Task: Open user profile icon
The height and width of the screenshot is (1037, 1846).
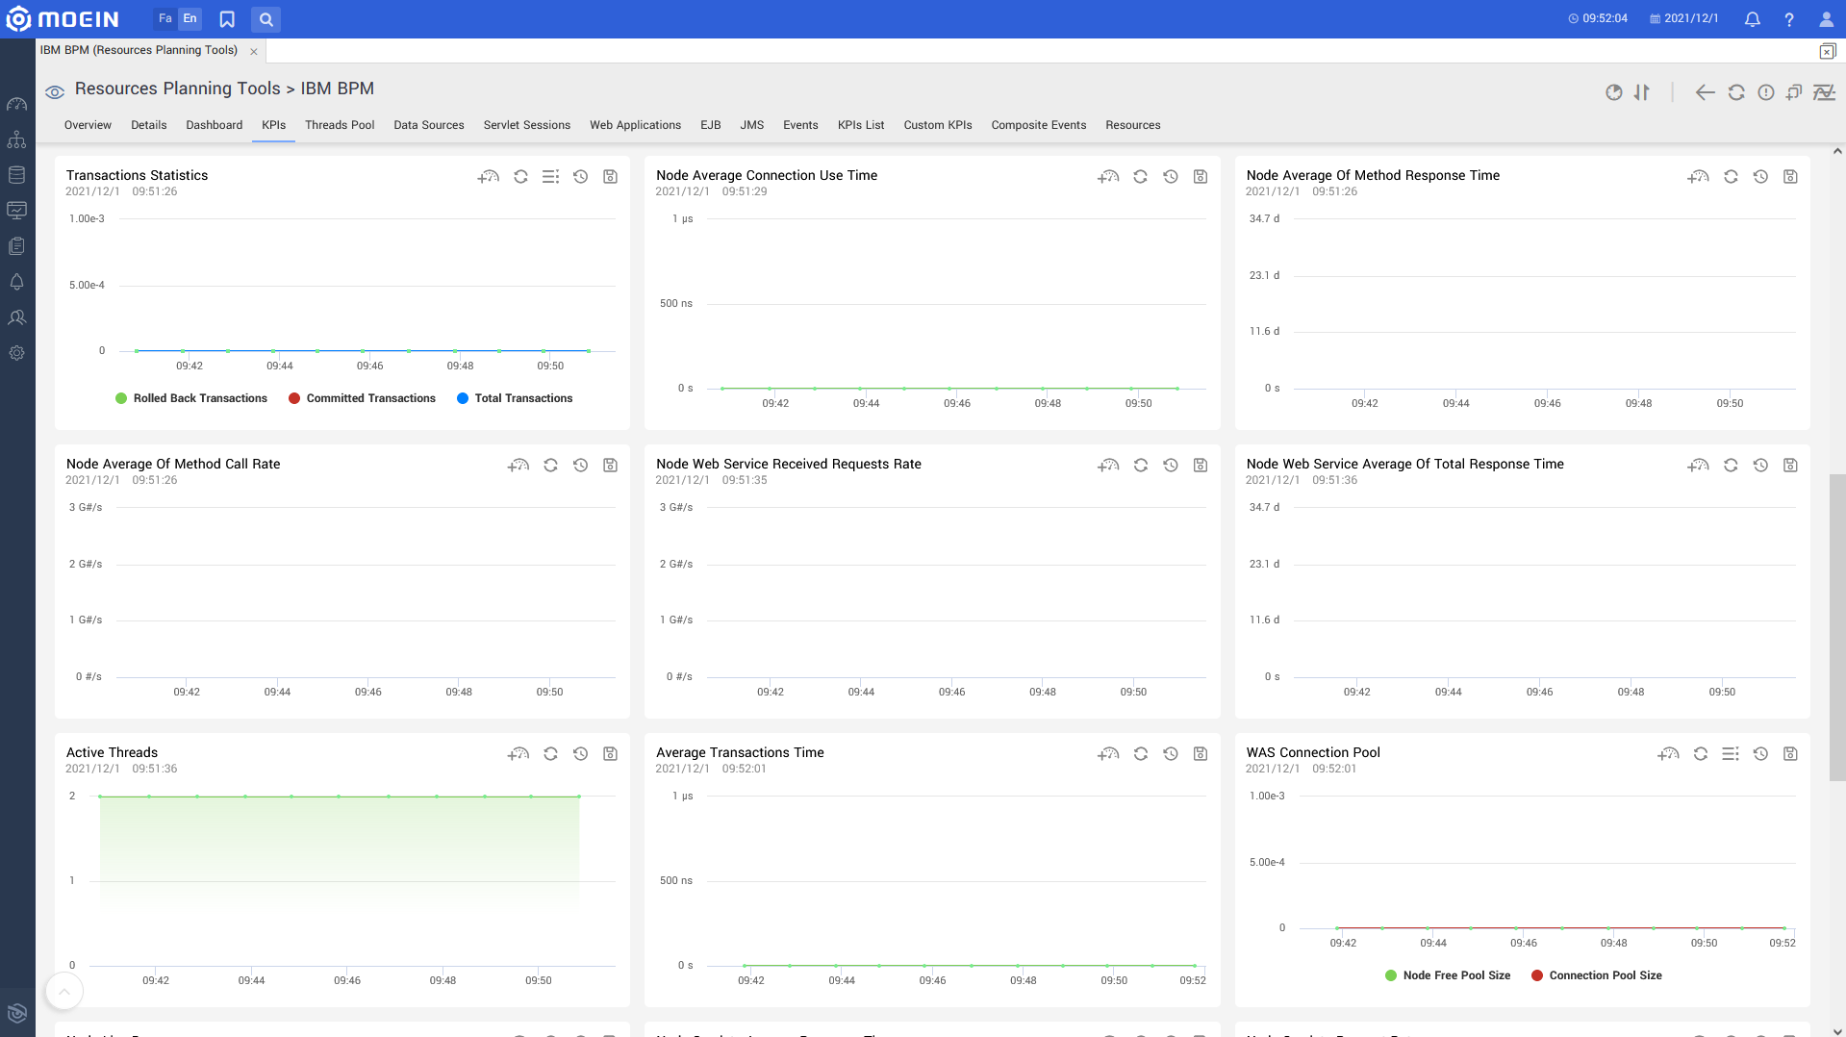Action: click(1826, 19)
